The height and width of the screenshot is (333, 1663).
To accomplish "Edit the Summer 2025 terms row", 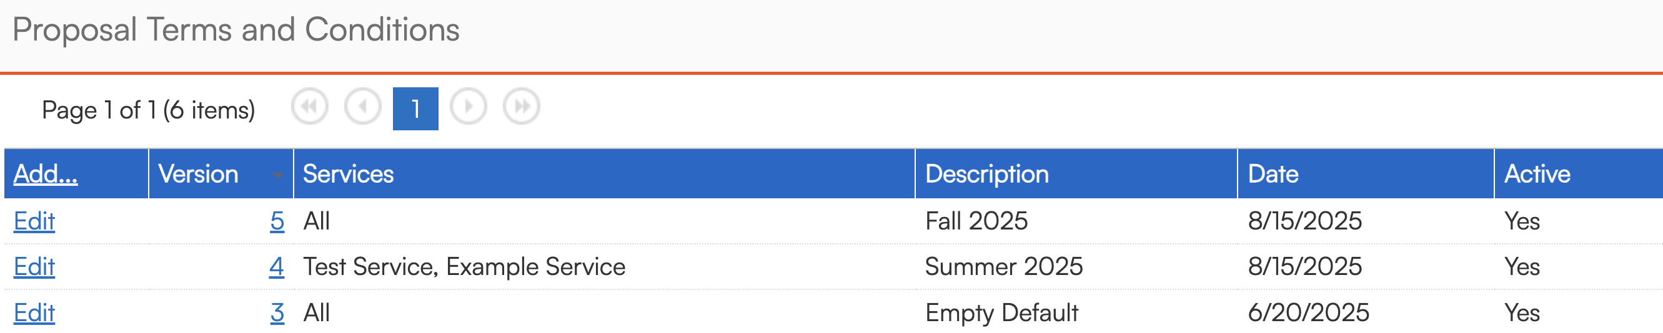I will click(34, 267).
